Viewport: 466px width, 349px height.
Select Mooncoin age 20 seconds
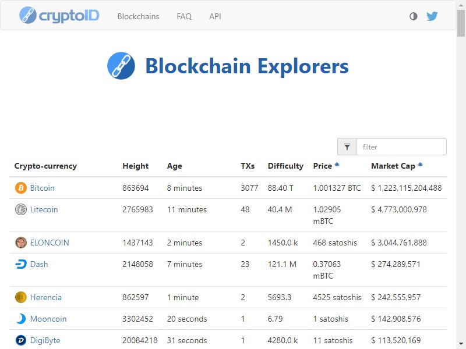(x=187, y=319)
